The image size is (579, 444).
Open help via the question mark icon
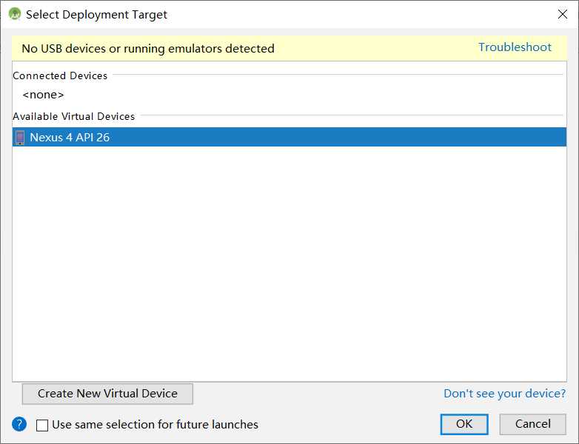pyautogui.click(x=19, y=424)
